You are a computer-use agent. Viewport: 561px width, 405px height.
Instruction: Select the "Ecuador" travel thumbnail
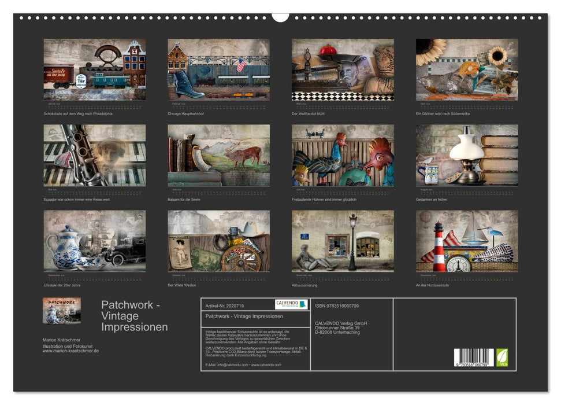click(94, 156)
